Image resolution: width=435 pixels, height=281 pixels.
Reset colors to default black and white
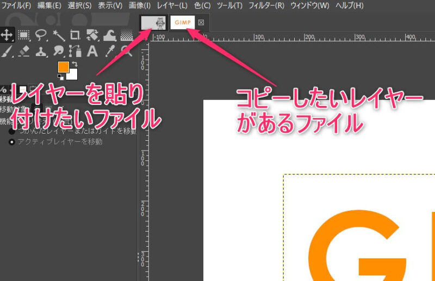point(60,77)
